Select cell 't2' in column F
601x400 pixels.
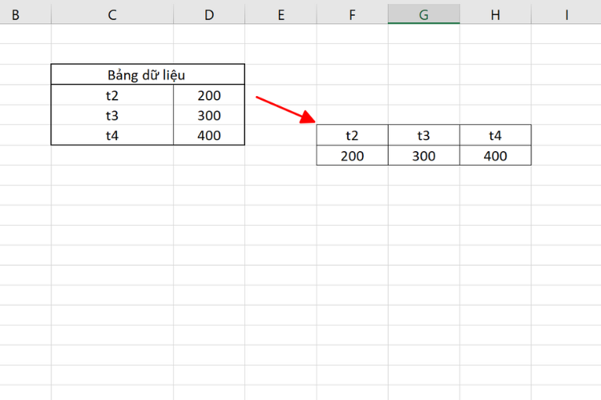click(353, 135)
